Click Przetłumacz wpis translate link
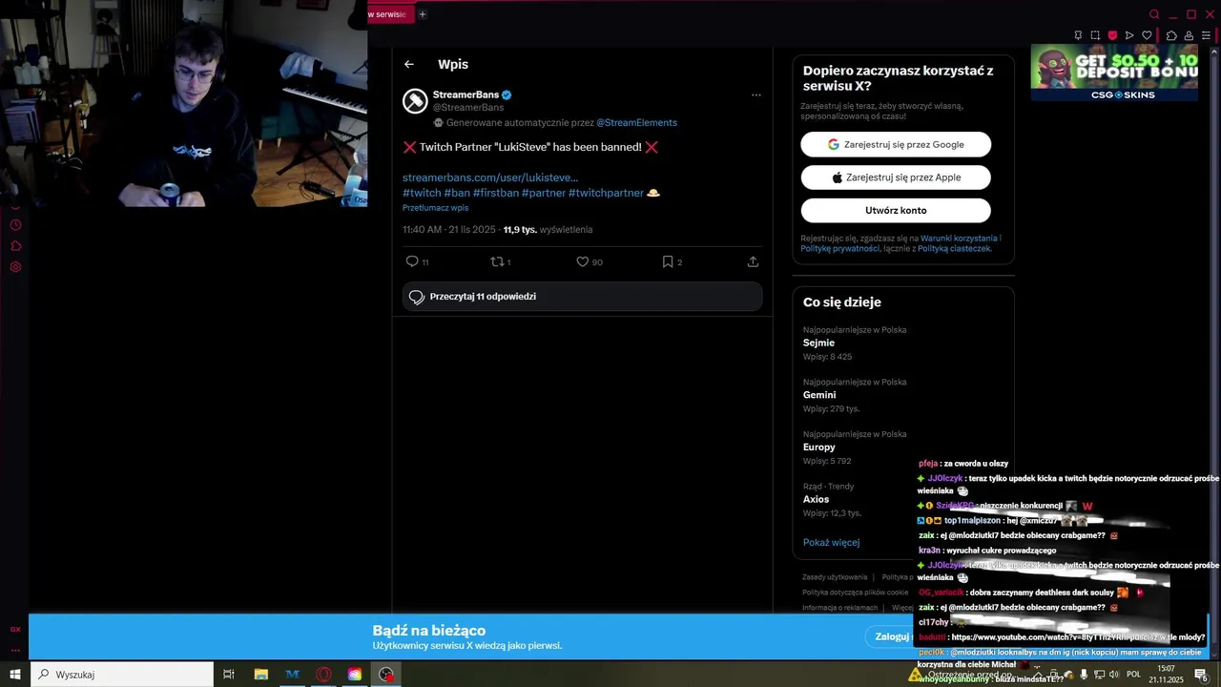The width and height of the screenshot is (1221, 687). [x=435, y=208]
